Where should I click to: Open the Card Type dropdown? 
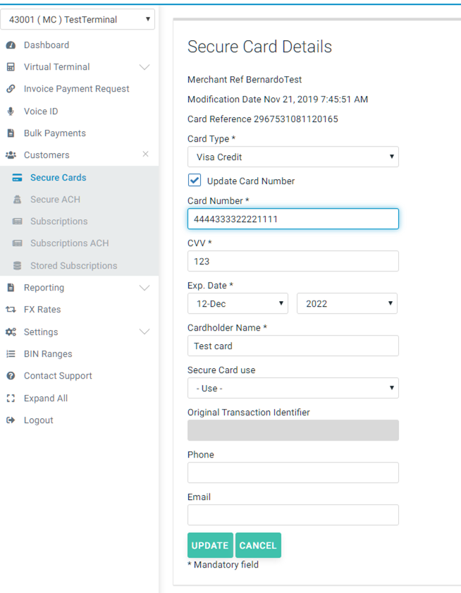(293, 157)
